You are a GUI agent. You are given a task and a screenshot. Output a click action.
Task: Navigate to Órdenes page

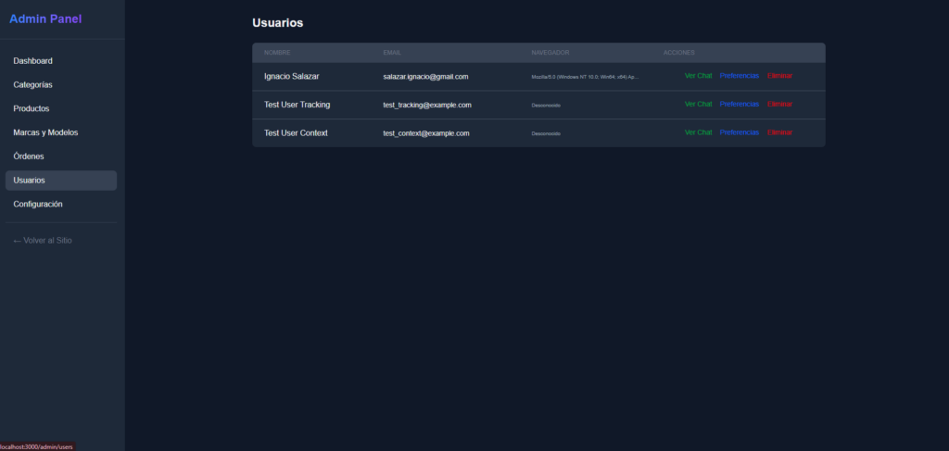point(29,157)
